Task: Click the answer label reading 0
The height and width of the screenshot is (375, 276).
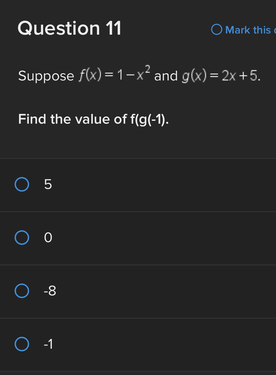Action: [47, 238]
